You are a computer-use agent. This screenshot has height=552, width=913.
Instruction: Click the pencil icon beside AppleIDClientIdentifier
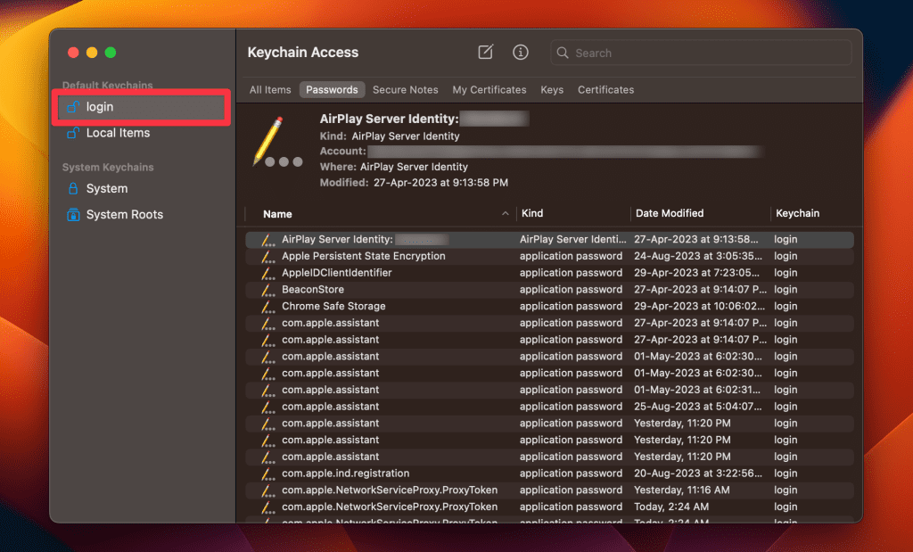(x=267, y=273)
